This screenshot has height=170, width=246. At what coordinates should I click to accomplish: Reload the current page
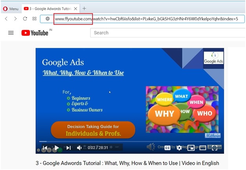point(25,19)
